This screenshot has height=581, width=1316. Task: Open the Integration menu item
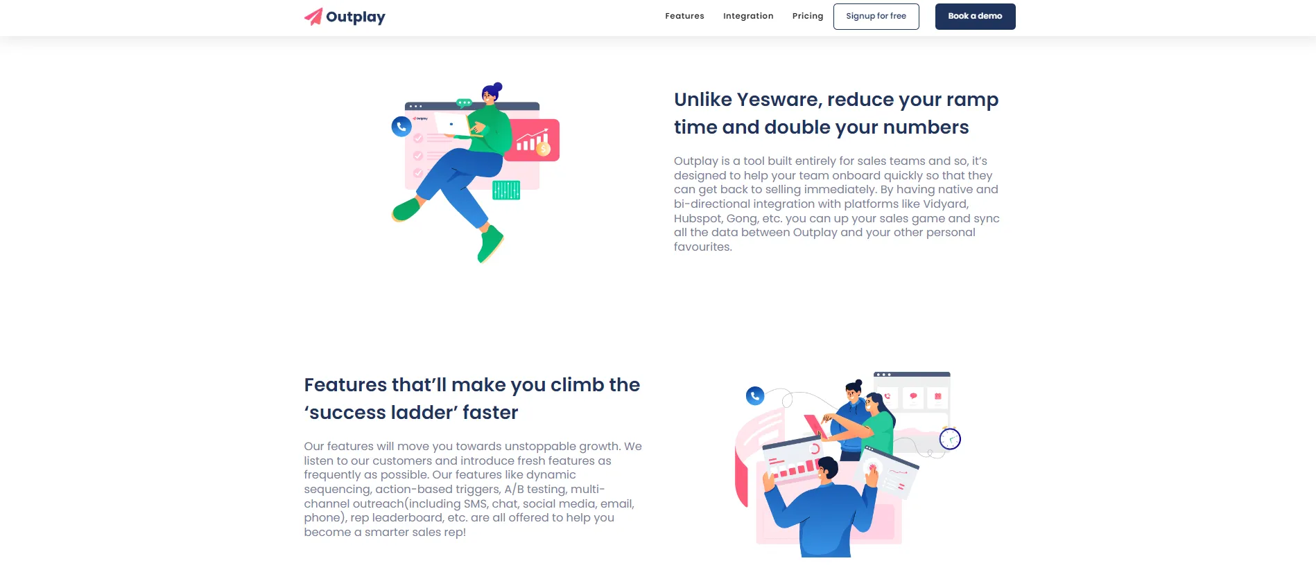click(748, 16)
